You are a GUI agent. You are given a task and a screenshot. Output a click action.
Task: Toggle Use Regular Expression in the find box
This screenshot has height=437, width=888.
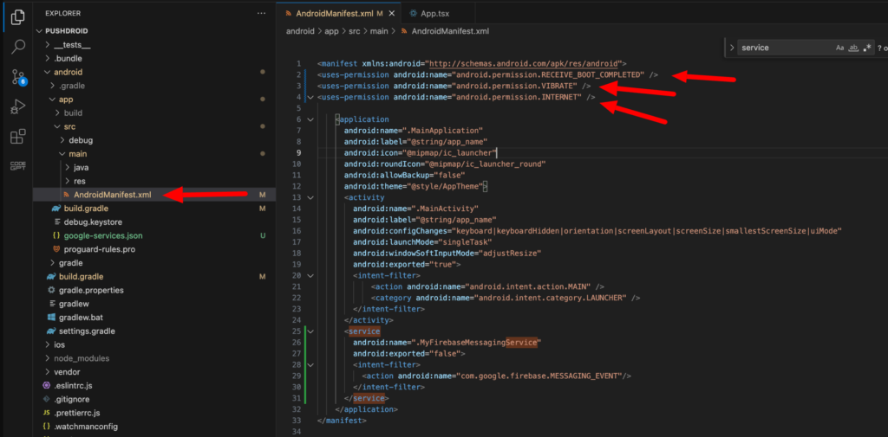tap(867, 48)
